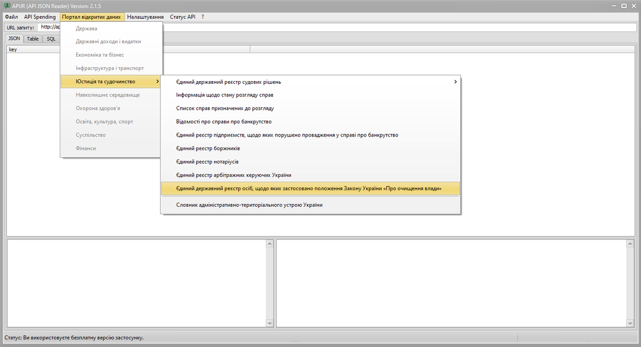Open the Налаштування menu

[145, 17]
